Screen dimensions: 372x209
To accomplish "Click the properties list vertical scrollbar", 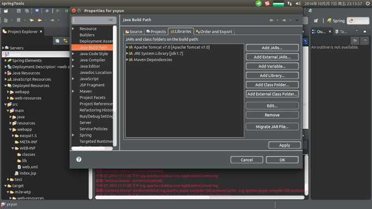I will pyautogui.click(x=115, y=85).
